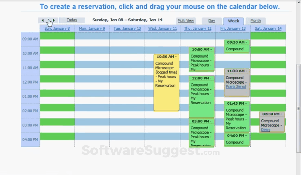Switch to Multi View
Image resolution: width=301 pixels, height=175 pixels.
[186, 21]
